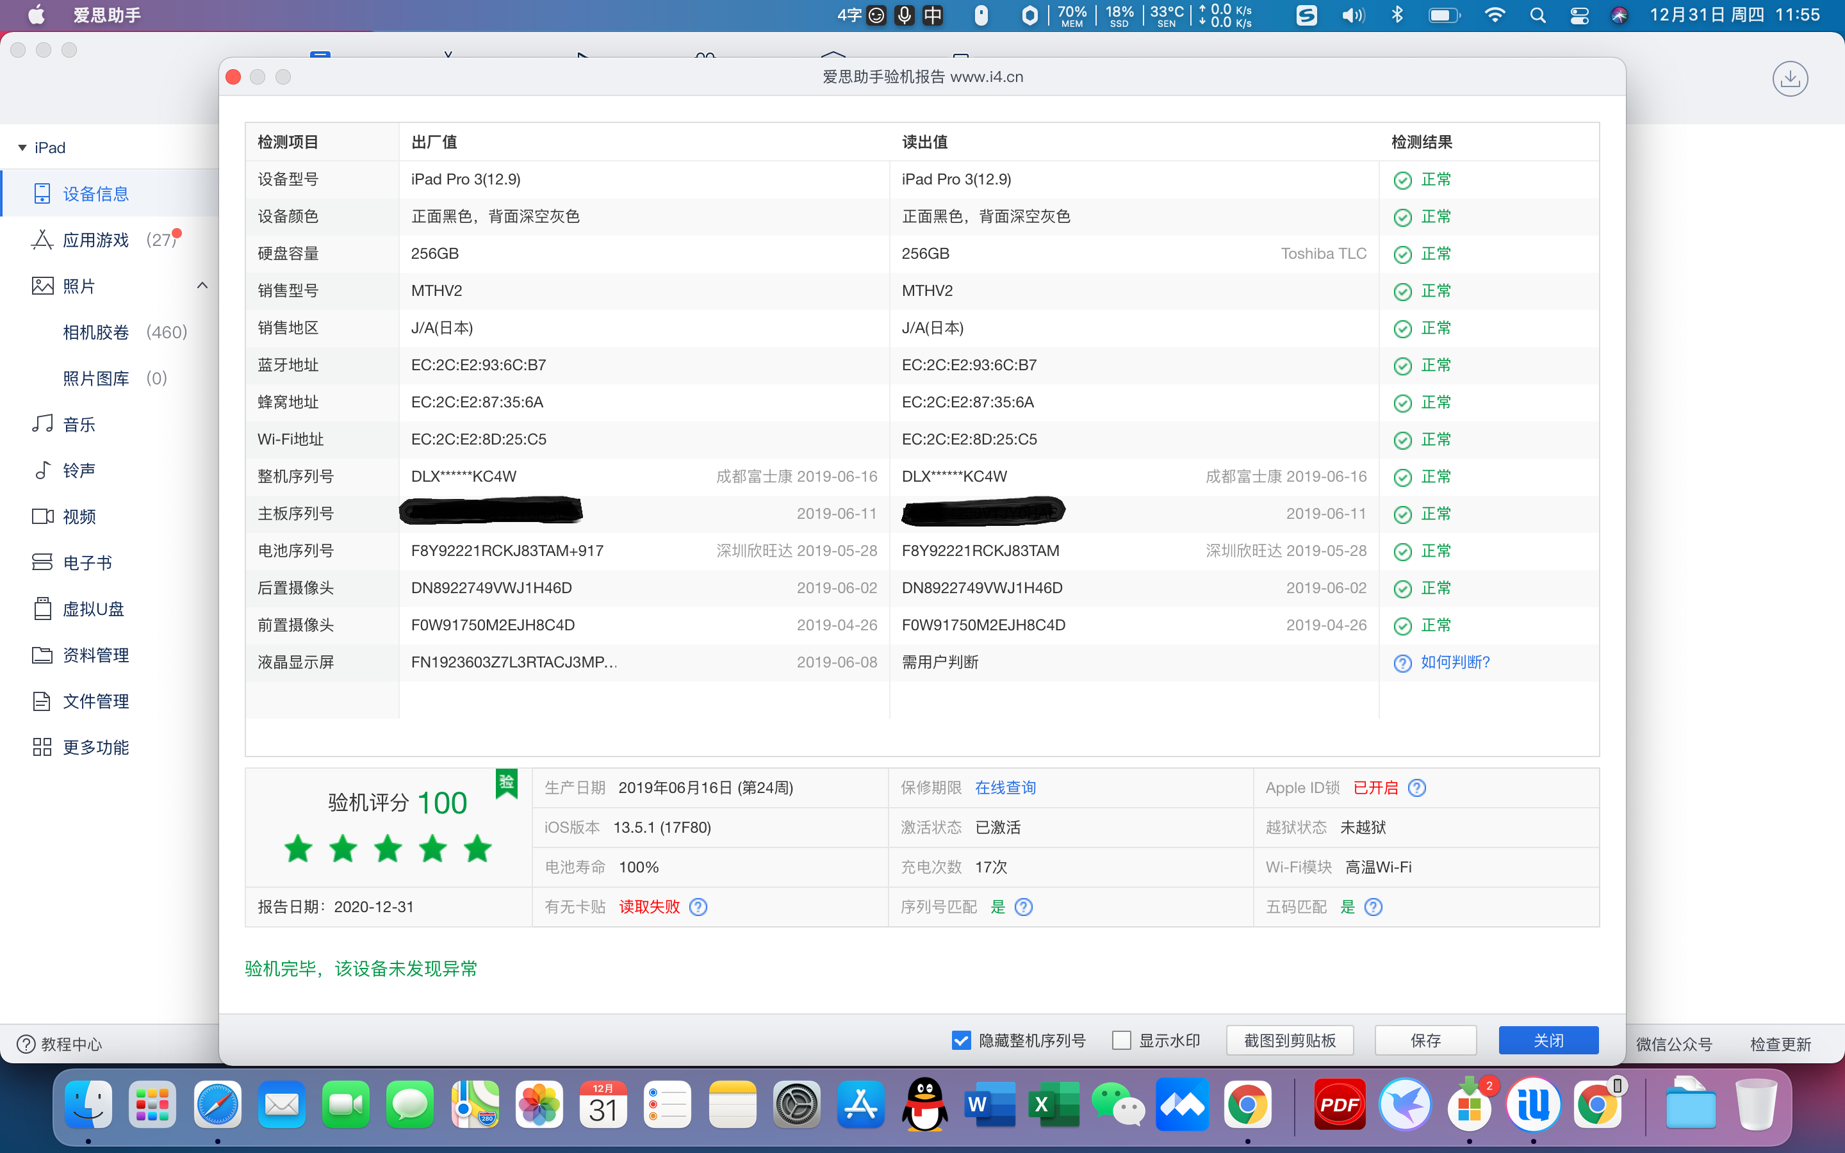Viewport: 1845px width, 1153px height.
Task: Select the Wi-Fi地址 row label
Action: point(290,439)
